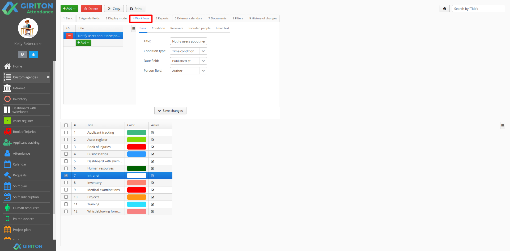
Task: Select the Notify users workflow row
Action: pos(93,36)
